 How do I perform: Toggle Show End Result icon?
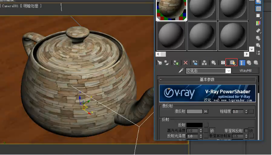click(242, 63)
